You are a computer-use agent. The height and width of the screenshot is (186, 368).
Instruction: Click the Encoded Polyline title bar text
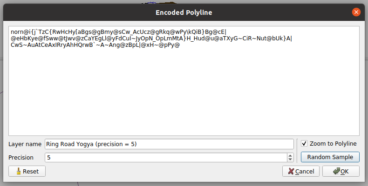pyautogui.click(x=184, y=13)
